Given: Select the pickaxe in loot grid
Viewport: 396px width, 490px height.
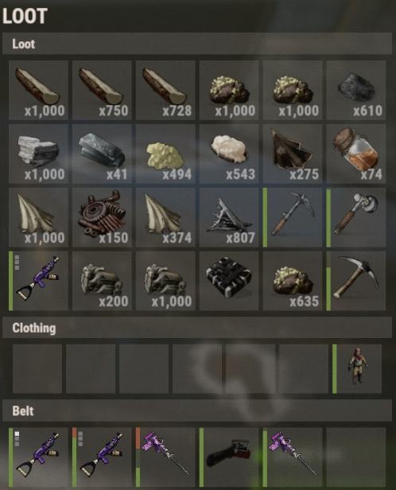Looking at the screenshot, I should (x=356, y=281).
